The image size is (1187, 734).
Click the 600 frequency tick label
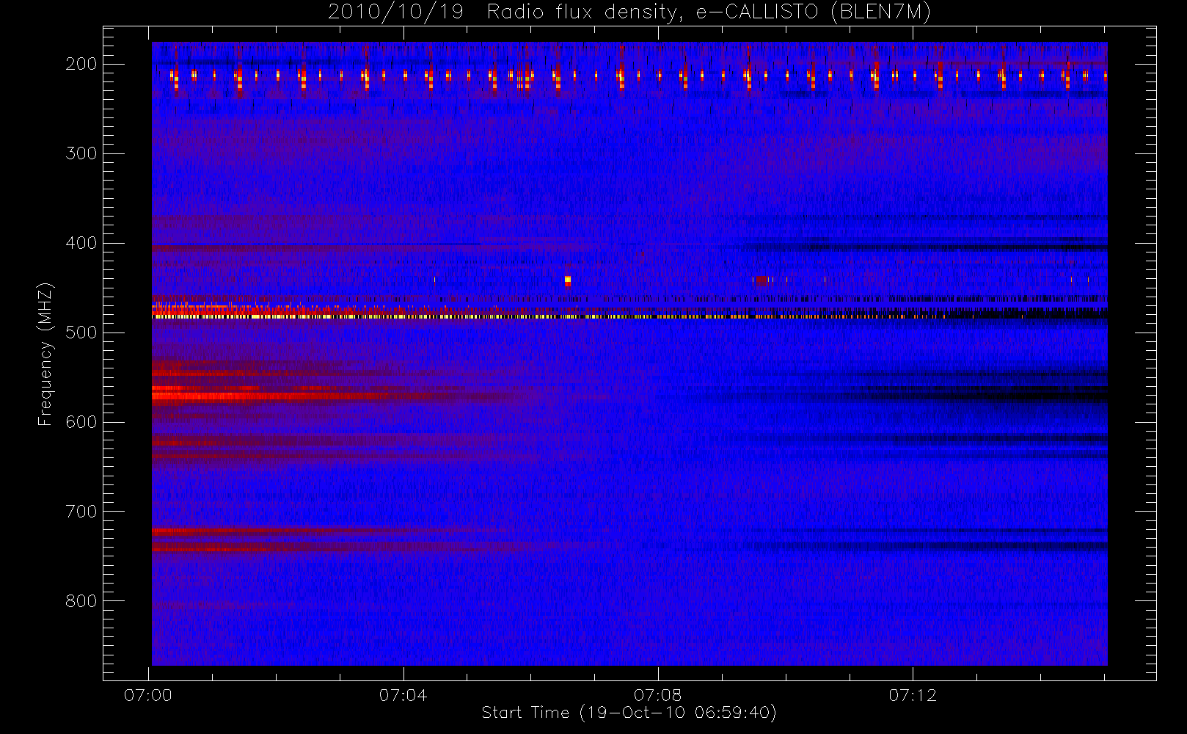pos(81,422)
